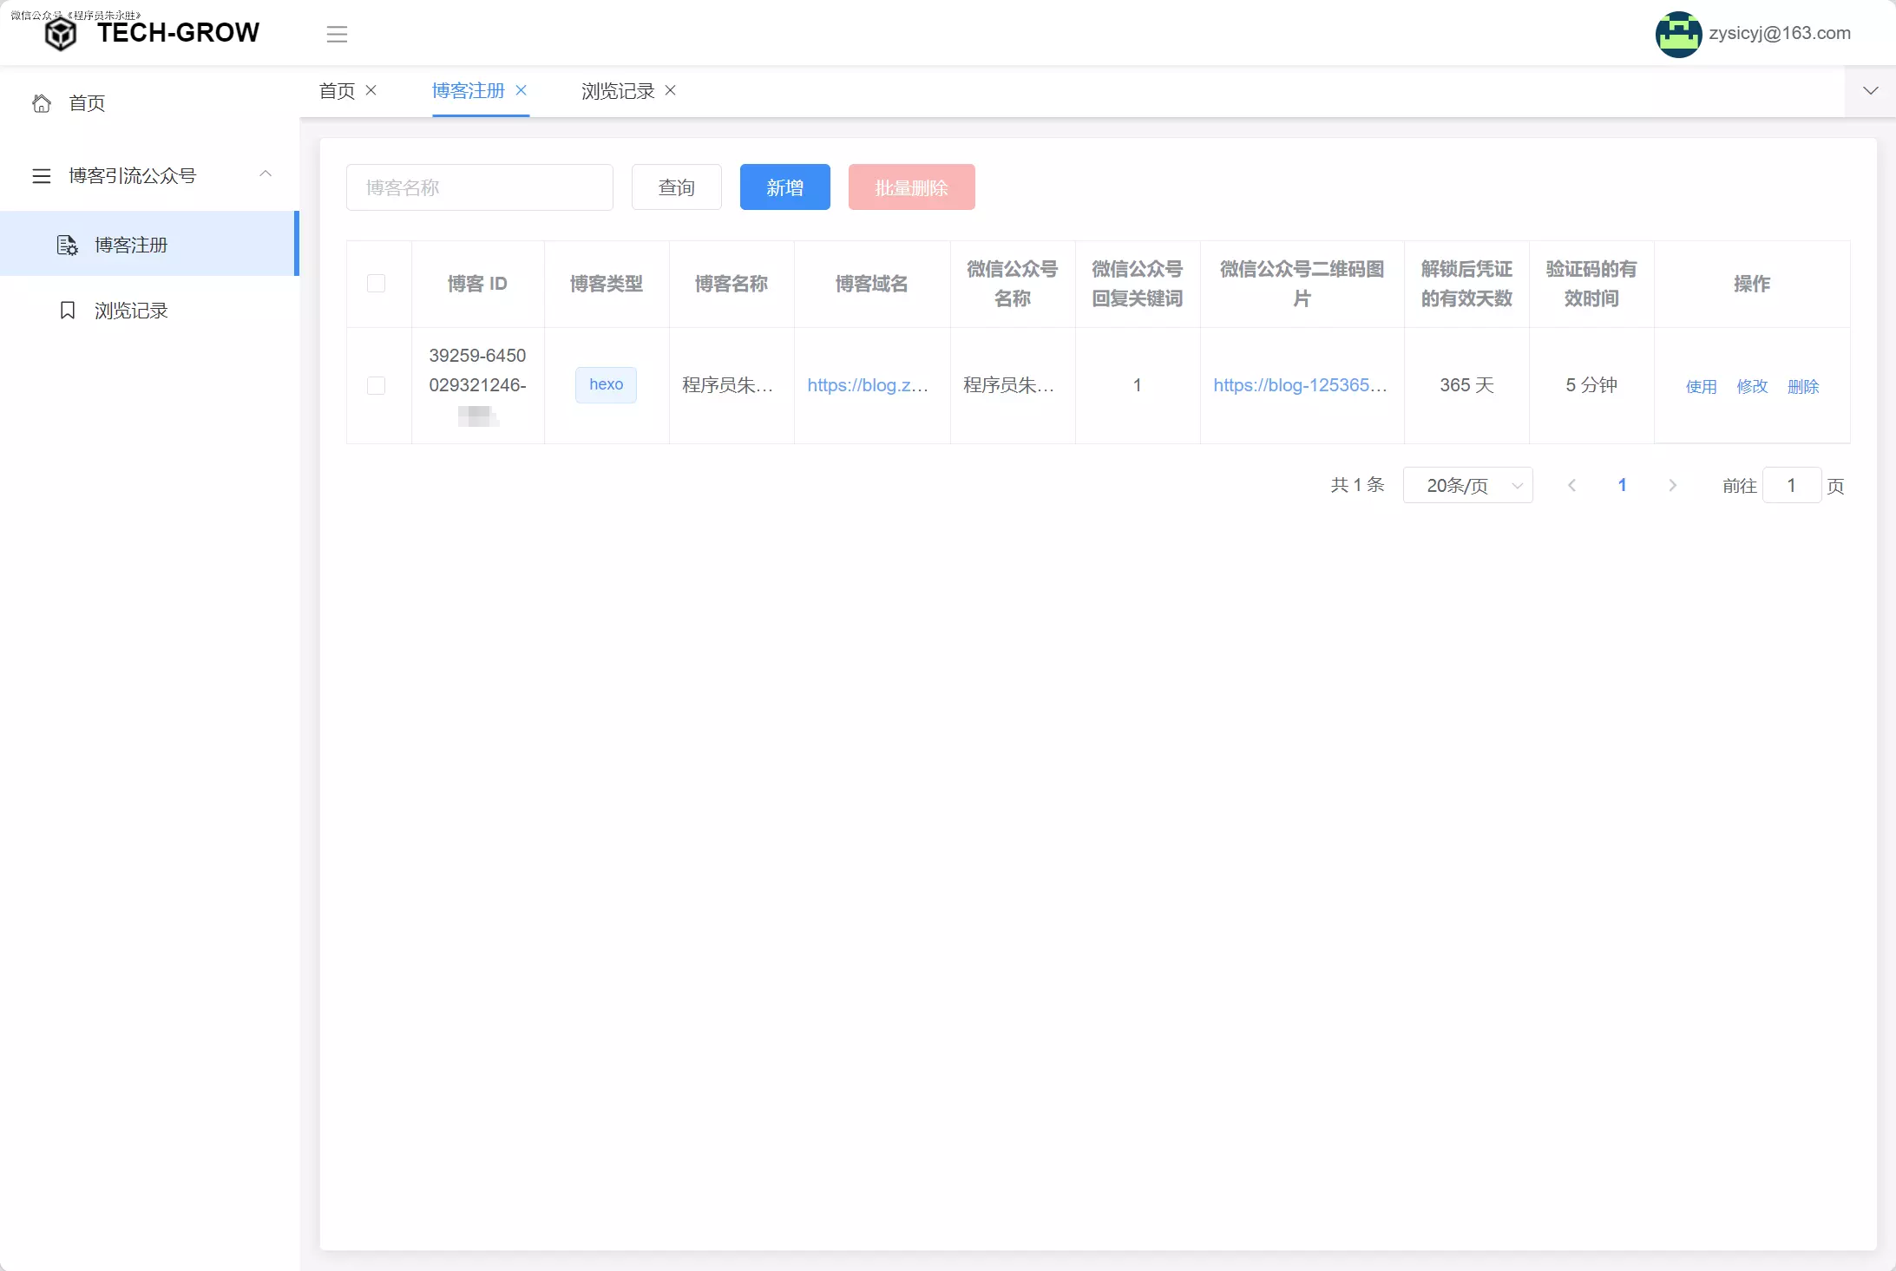This screenshot has height=1271, width=1896.
Task: Click the 微信公众号回复关键词 column header
Action: pyautogui.click(x=1138, y=284)
